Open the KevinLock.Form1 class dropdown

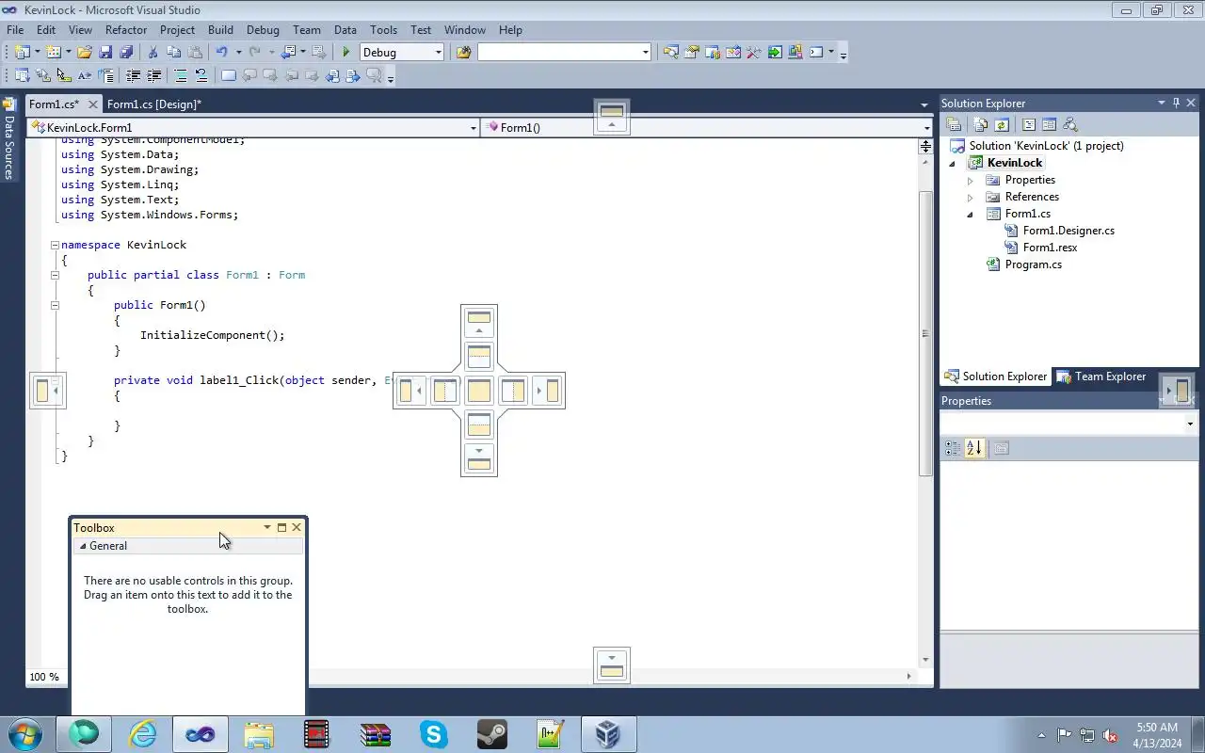473,128
